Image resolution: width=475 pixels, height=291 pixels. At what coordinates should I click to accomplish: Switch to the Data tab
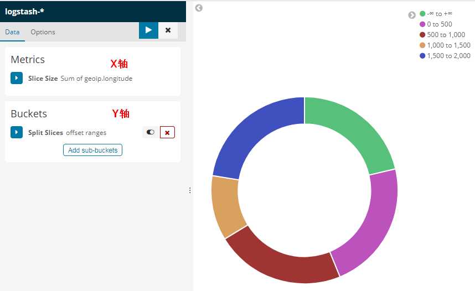coord(12,32)
